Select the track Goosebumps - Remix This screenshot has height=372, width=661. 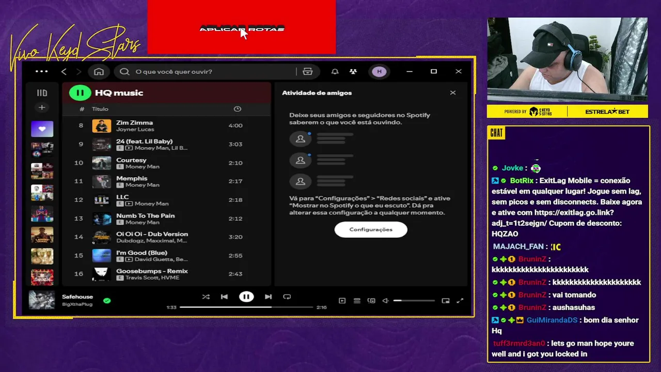[x=166, y=274]
